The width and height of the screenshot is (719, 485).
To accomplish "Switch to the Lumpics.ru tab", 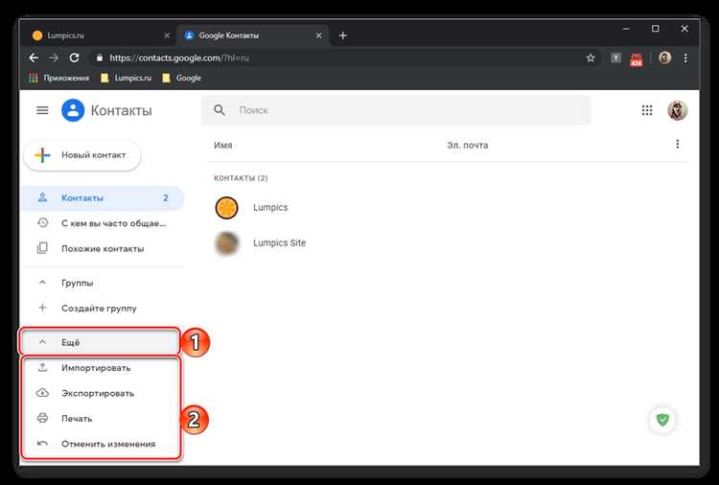I will [x=99, y=35].
